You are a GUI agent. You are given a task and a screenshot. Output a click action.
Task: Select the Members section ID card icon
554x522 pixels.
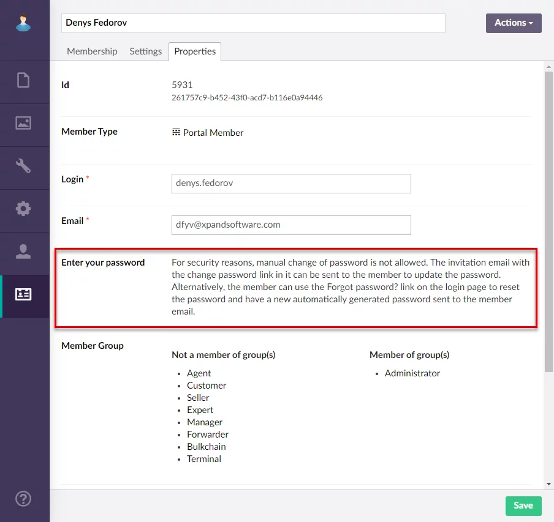coord(23,294)
